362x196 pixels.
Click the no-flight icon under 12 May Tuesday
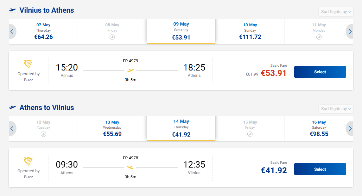[43, 134]
